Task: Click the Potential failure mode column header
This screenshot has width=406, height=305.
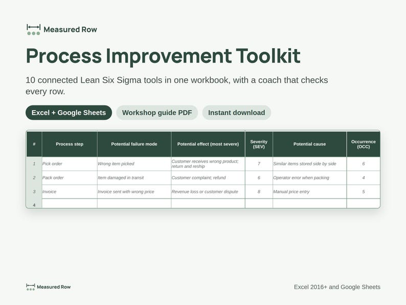Action: 134,144
